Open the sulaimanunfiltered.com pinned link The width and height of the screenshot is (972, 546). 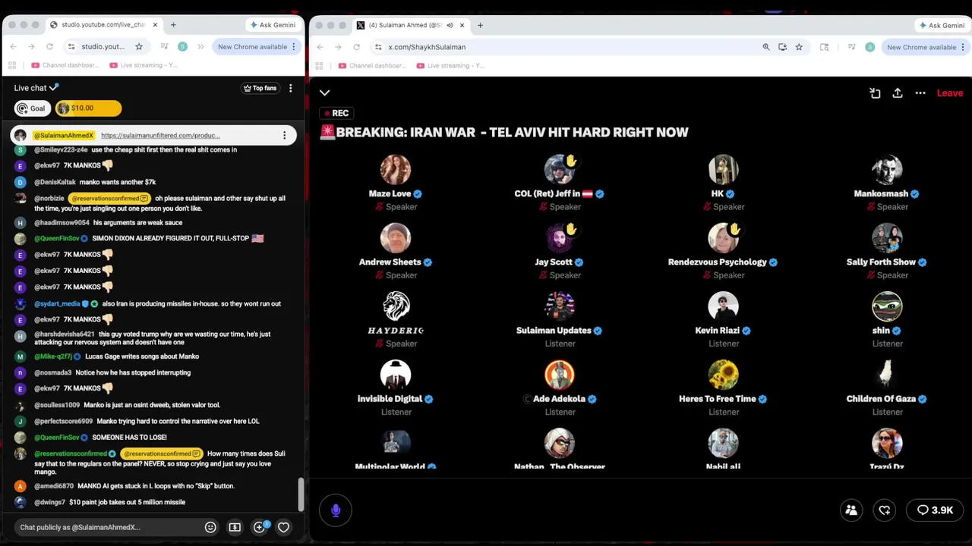click(x=160, y=136)
